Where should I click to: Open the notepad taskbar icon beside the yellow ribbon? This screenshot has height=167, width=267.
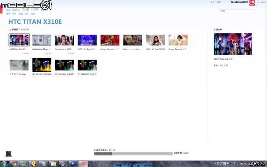click(43, 164)
